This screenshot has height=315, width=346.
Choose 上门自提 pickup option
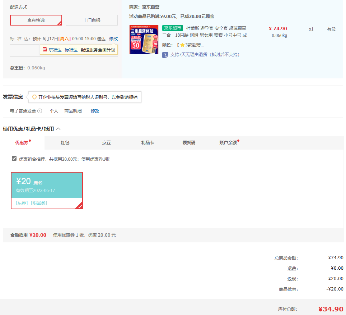92,20
